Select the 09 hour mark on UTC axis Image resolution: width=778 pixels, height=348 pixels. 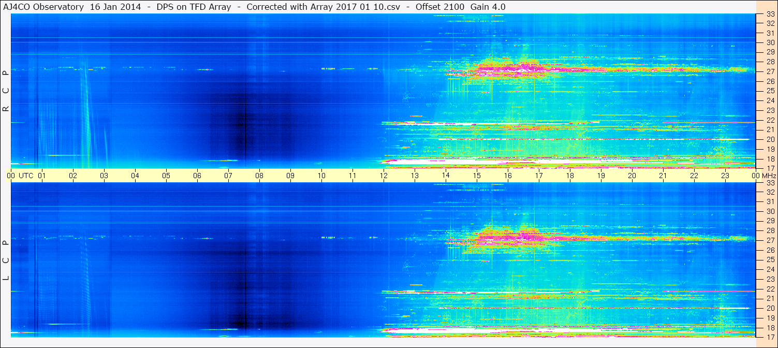click(290, 176)
